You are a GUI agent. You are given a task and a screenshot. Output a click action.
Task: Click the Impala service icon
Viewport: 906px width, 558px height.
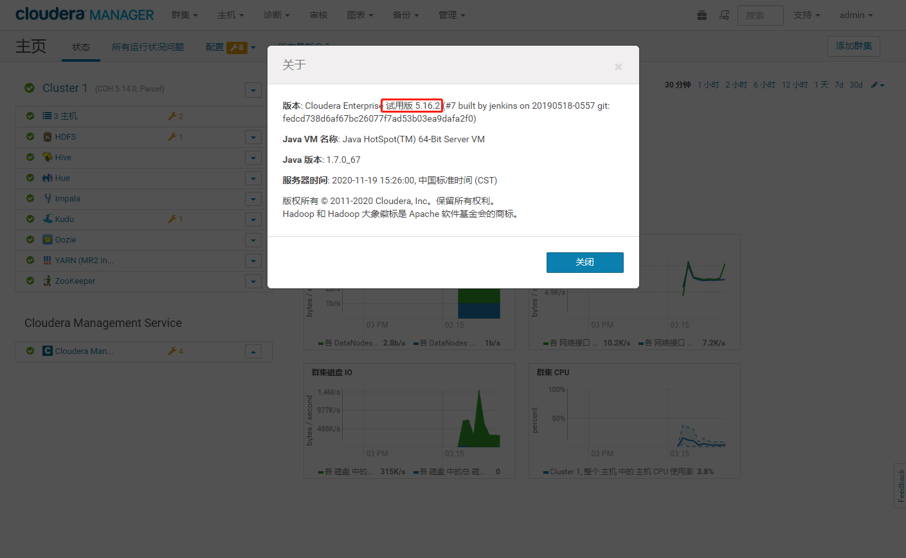click(48, 198)
